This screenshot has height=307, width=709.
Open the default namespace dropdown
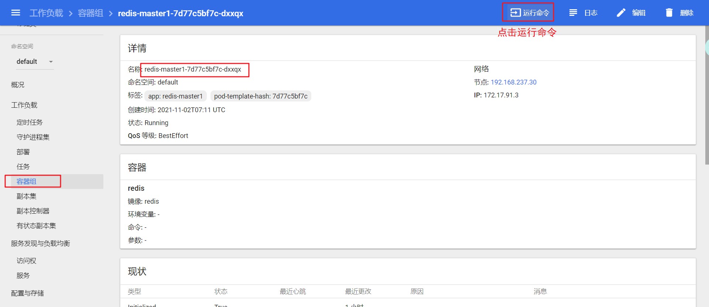click(35, 62)
